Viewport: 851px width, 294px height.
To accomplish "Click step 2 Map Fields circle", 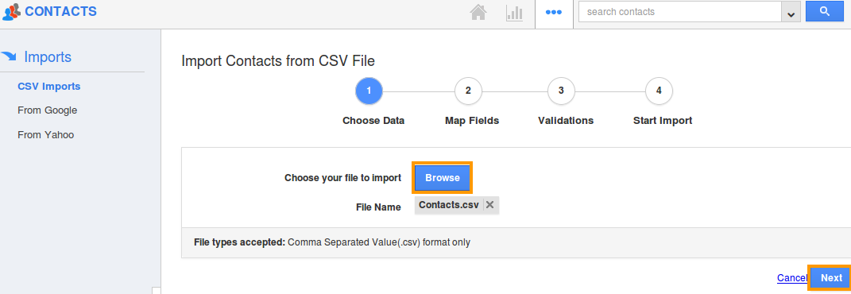I will 468,91.
